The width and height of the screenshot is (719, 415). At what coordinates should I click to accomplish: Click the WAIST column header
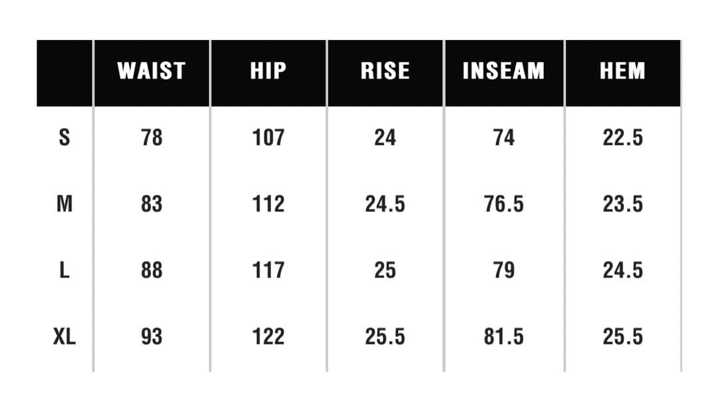coord(151,71)
